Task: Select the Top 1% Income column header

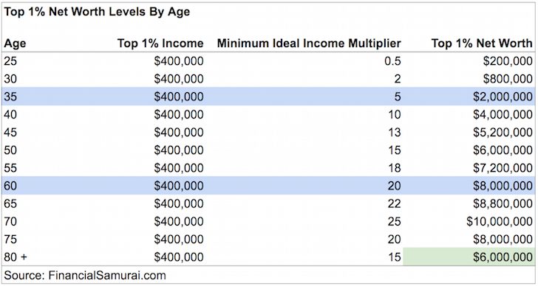Action: tap(160, 43)
